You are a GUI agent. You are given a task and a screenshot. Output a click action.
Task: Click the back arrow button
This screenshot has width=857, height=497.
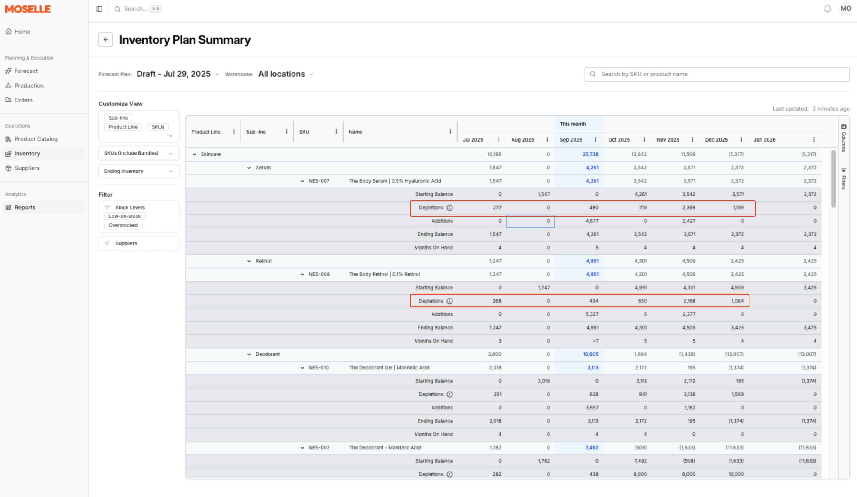(x=106, y=40)
